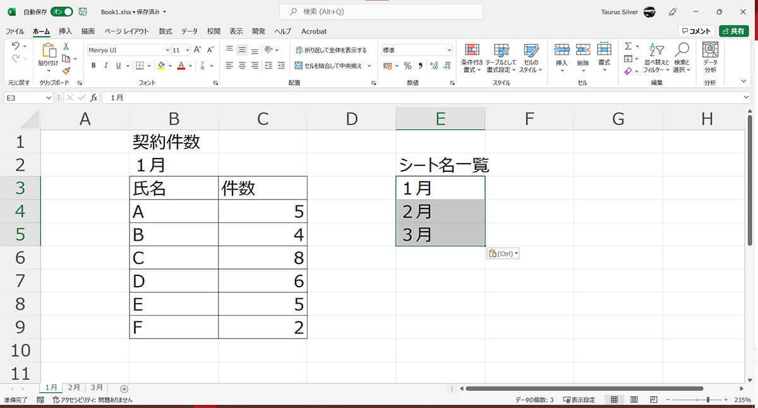Add a new sheet with the plus icon
Viewport: 758px width, 408px height.
(124, 388)
